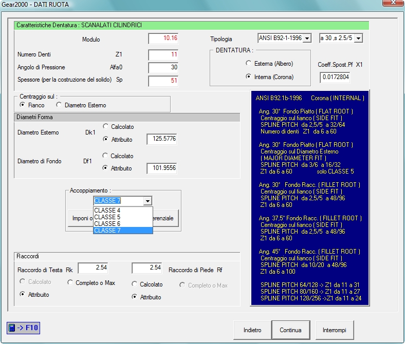Edit the Angolo di Pressione field
405x344 pixels.
tap(163, 68)
